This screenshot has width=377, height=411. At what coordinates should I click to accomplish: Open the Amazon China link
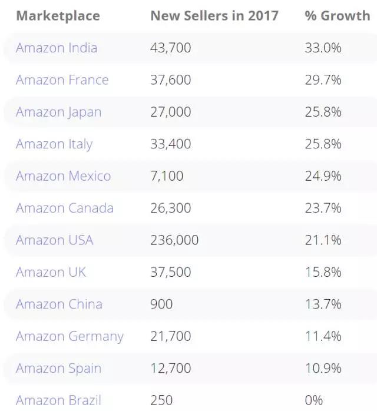[x=59, y=304]
